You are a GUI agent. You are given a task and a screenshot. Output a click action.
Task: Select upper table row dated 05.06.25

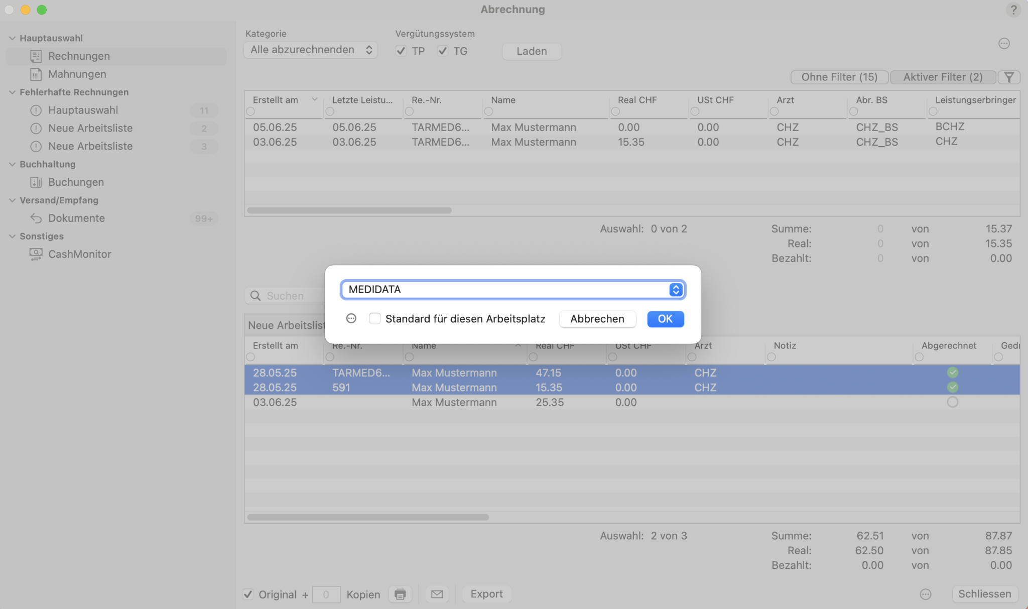[x=632, y=128]
